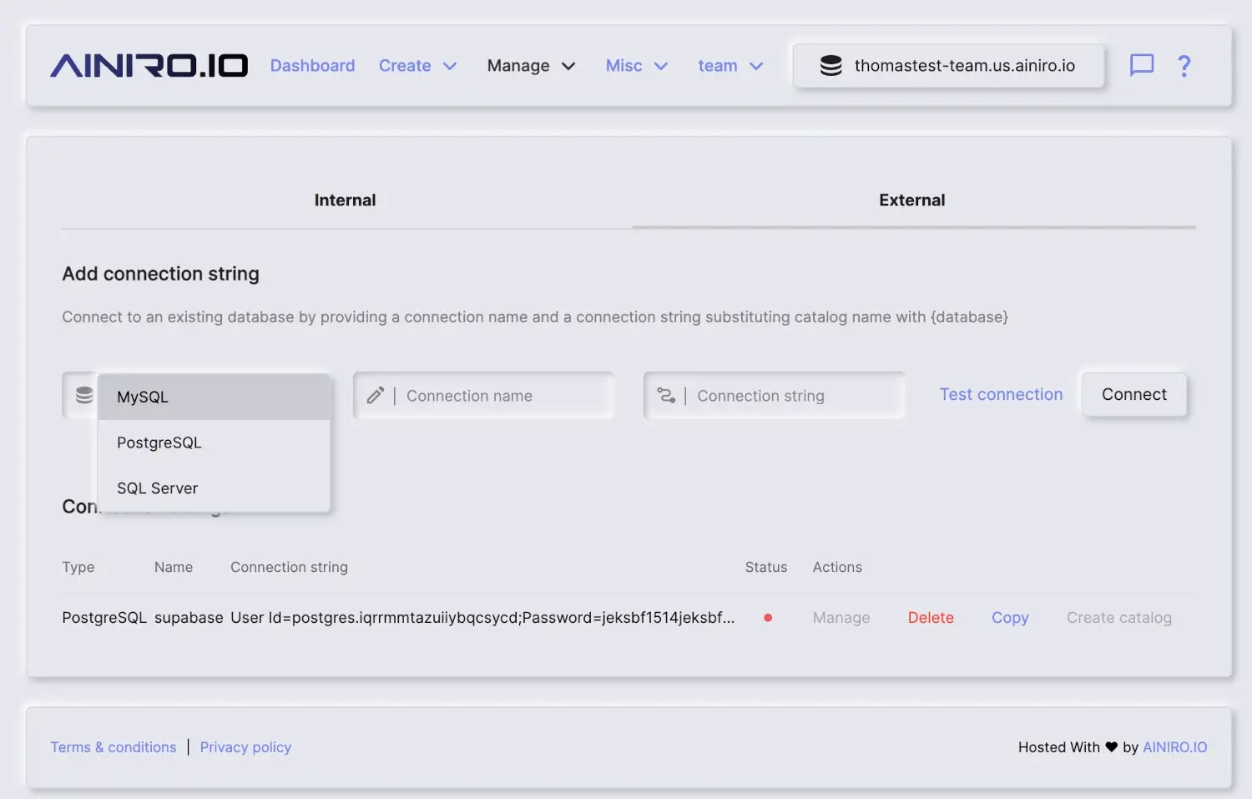
Task: Expand the Create menu chevron
Action: (x=450, y=66)
